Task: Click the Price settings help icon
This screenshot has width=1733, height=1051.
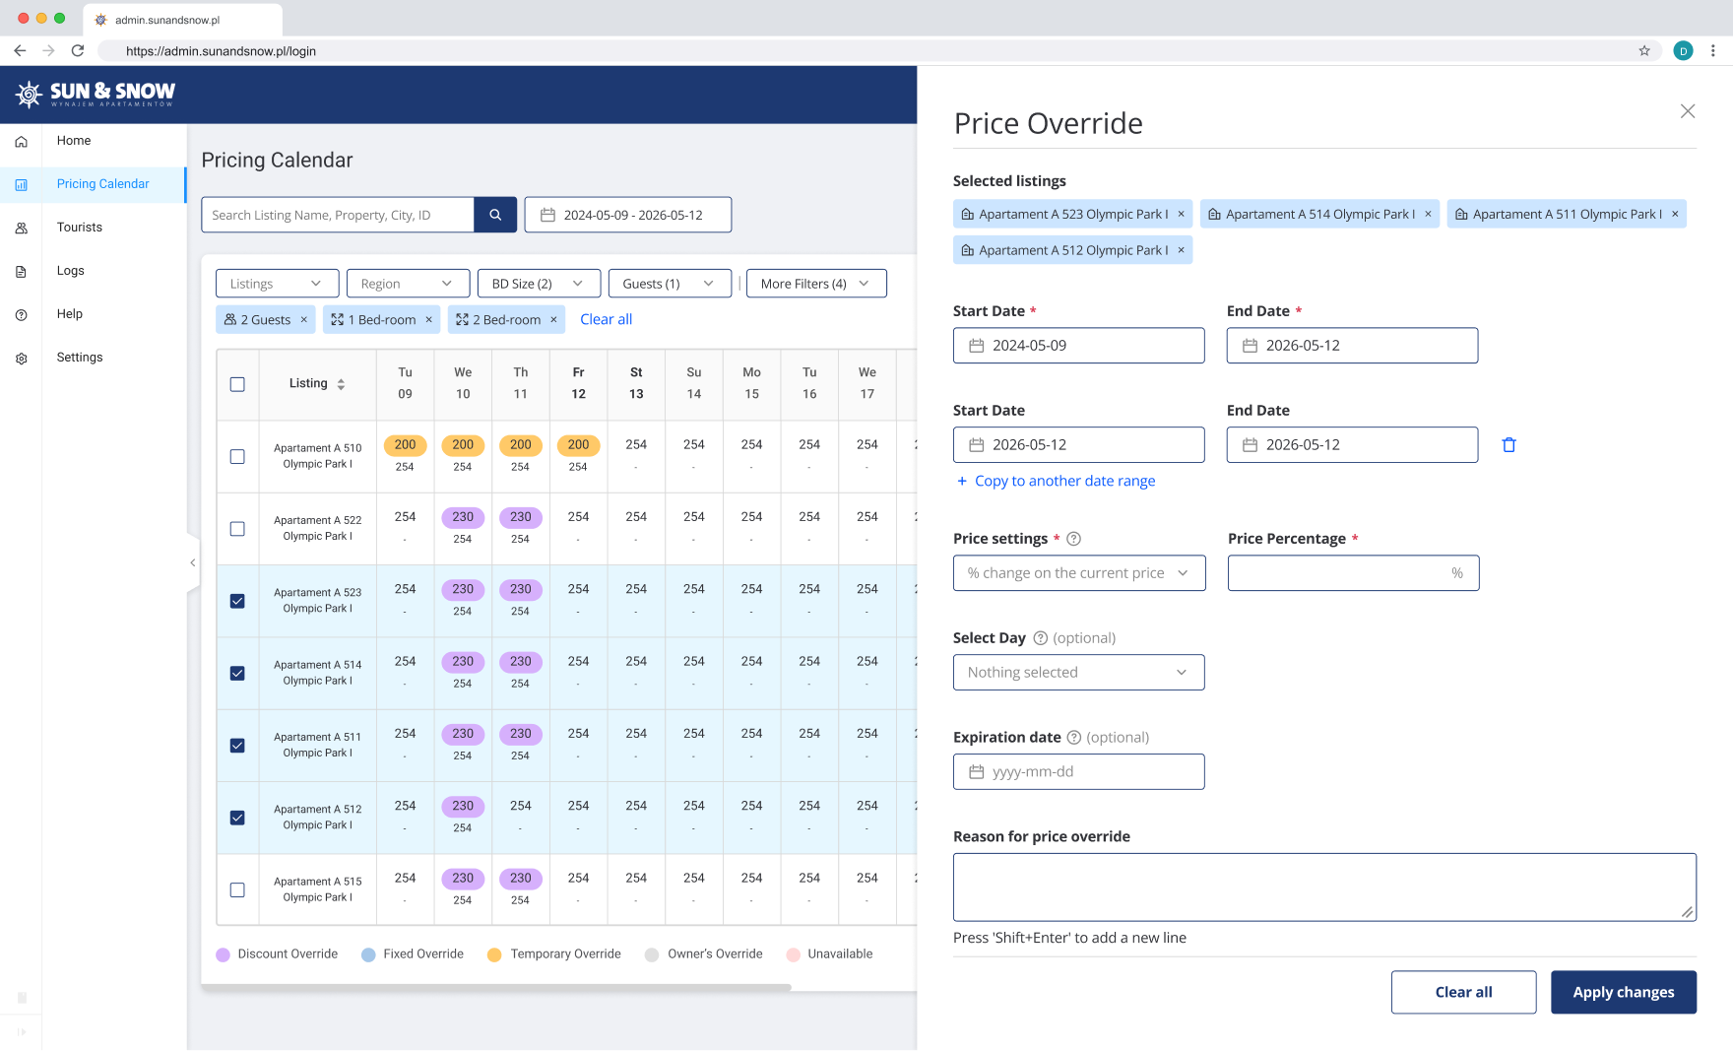Action: (1074, 539)
